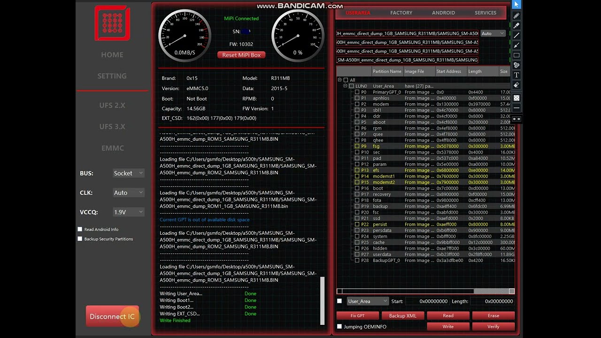This screenshot has width=601, height=338.
Task: Click the Start address input field
Action: pos(427,301)
